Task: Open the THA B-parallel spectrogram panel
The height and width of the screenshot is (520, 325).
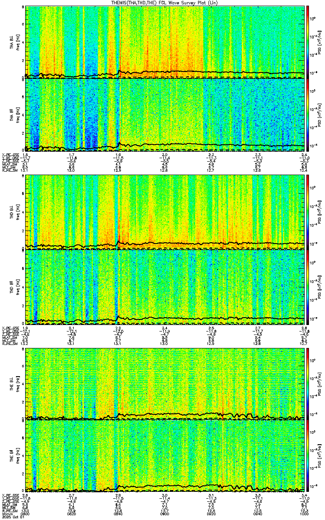Action: 165,115
